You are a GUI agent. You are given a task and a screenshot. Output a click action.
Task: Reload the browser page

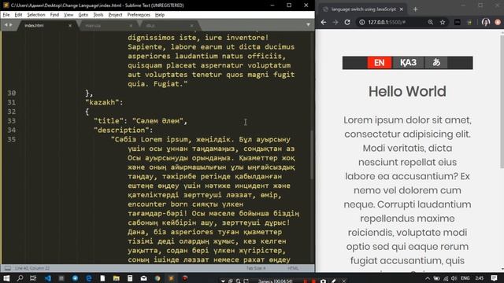(x=347, y=22)
